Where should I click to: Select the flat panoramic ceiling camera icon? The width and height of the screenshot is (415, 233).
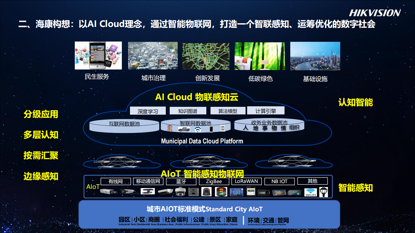pos(166,192)
